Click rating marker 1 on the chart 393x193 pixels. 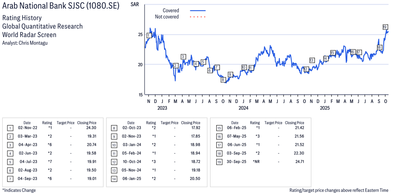tap(148, 36)
